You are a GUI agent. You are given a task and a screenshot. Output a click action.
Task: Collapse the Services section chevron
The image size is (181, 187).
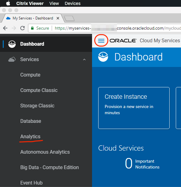[84, 60]
